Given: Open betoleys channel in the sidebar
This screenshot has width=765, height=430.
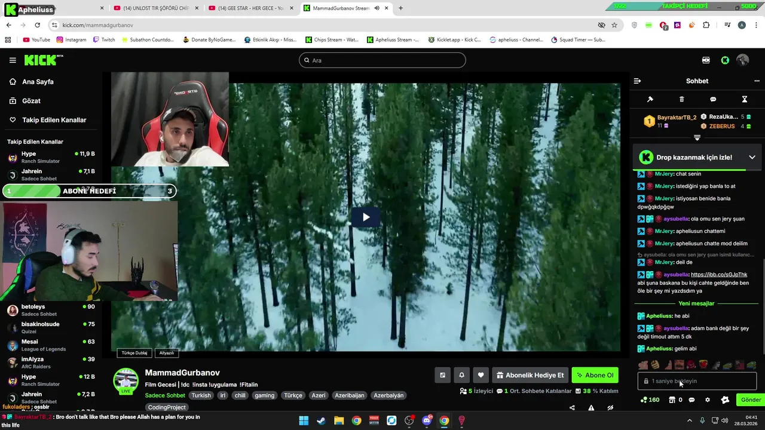Looking at the screenshot, I should tap(51, 310).
